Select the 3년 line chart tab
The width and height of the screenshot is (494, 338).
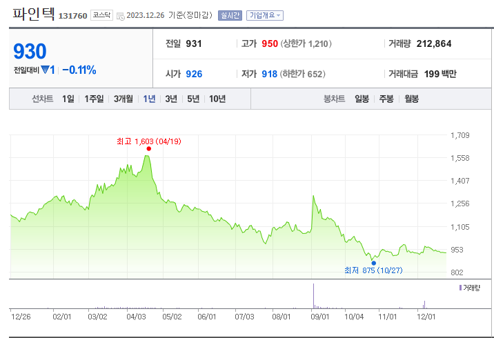[x=171, y=99]
